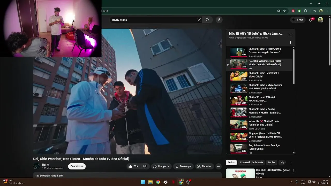Image resolution: width=331 pixels, height=186 pixels.
Task: Play Tamo En video with Dowba Montana
Action: click(x=259, y=113)
